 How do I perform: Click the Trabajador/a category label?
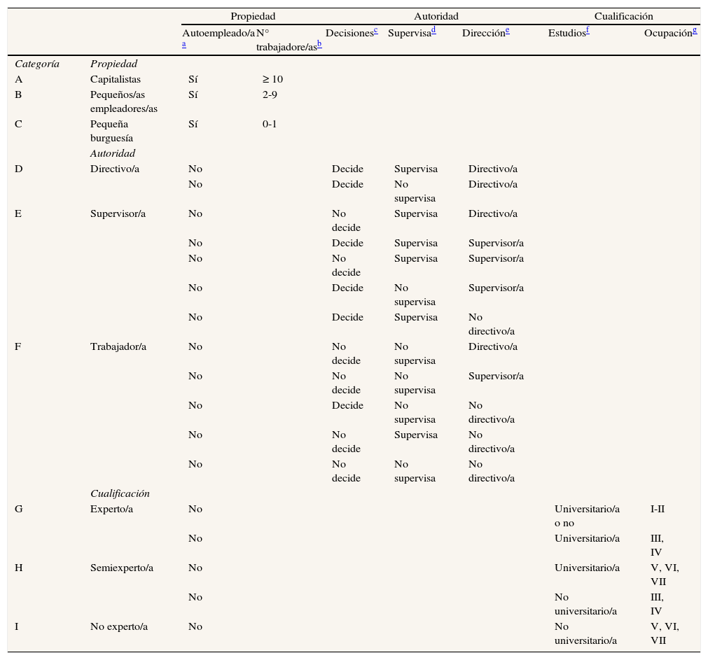coord(118,346)
